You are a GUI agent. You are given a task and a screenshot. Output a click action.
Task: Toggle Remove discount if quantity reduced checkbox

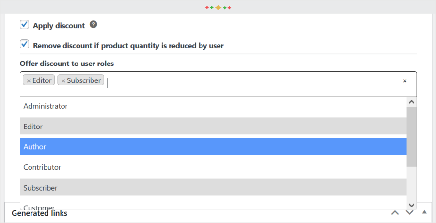[25, 44]
